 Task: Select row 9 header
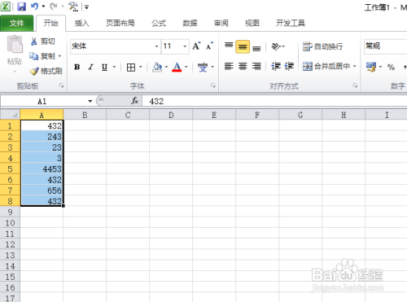pos(10,212)
